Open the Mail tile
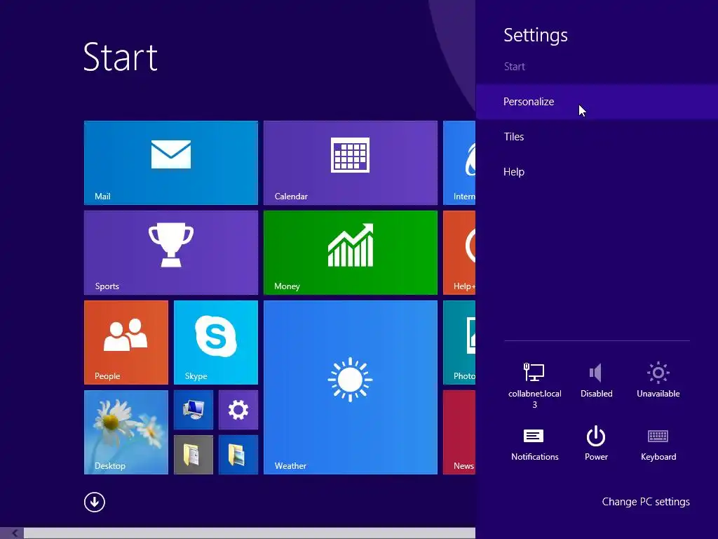 click(x=171, y=163)
